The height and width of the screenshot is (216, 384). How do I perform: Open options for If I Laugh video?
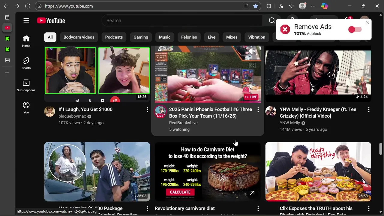coord(147,110)
